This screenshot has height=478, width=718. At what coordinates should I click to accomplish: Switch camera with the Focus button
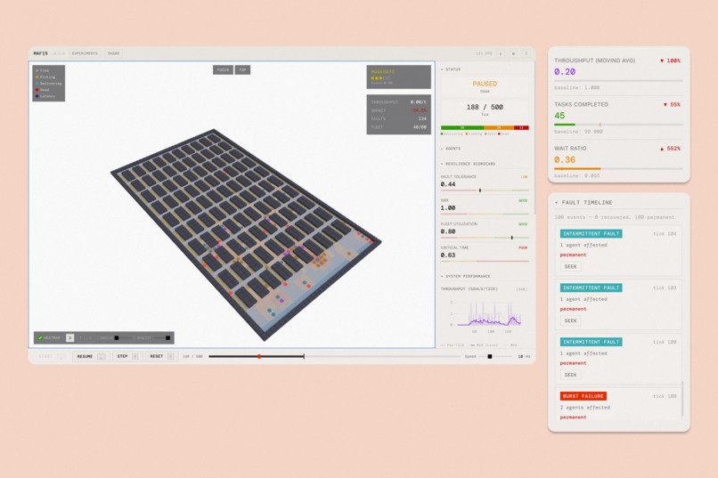[223, 70]
